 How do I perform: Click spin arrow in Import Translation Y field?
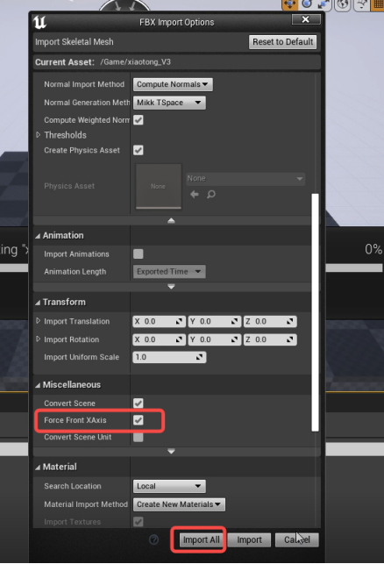pyautogui.click(x=234, y=322)
